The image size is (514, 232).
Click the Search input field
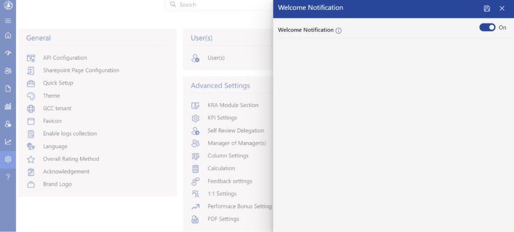point(219,5)
